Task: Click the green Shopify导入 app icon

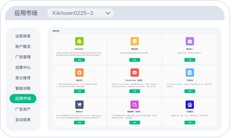Action: click(79, 41)
